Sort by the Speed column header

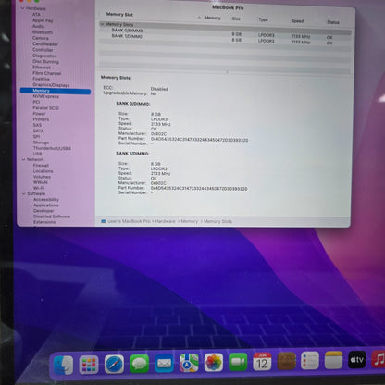pos(297,21)
